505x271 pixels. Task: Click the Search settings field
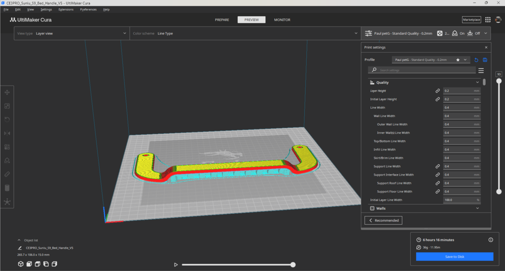click(422, 70)
